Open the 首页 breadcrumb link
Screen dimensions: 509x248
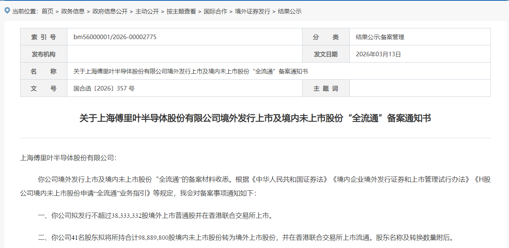pyautogui.click(x=47, y=12)
